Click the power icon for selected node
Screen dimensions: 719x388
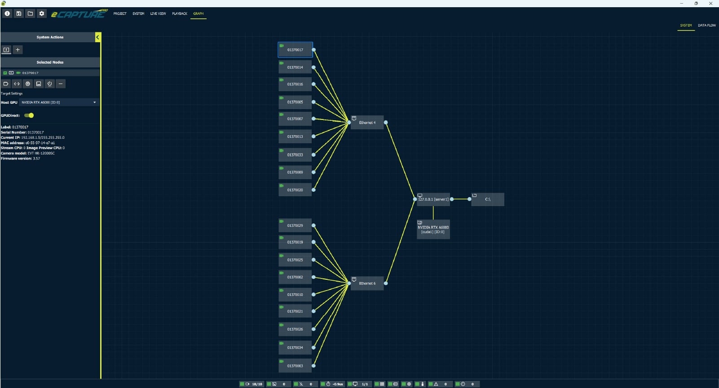(x=50, y=84)
